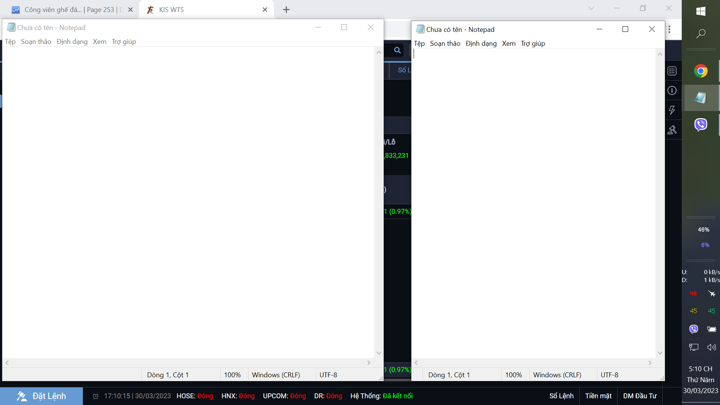
Task: Click the Notepad taskbar icon
Action: click(x=700, y=98)
